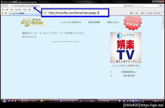Open the Page command bar menu
Viewport: 165px width, 108px height.
coord(150,13)
